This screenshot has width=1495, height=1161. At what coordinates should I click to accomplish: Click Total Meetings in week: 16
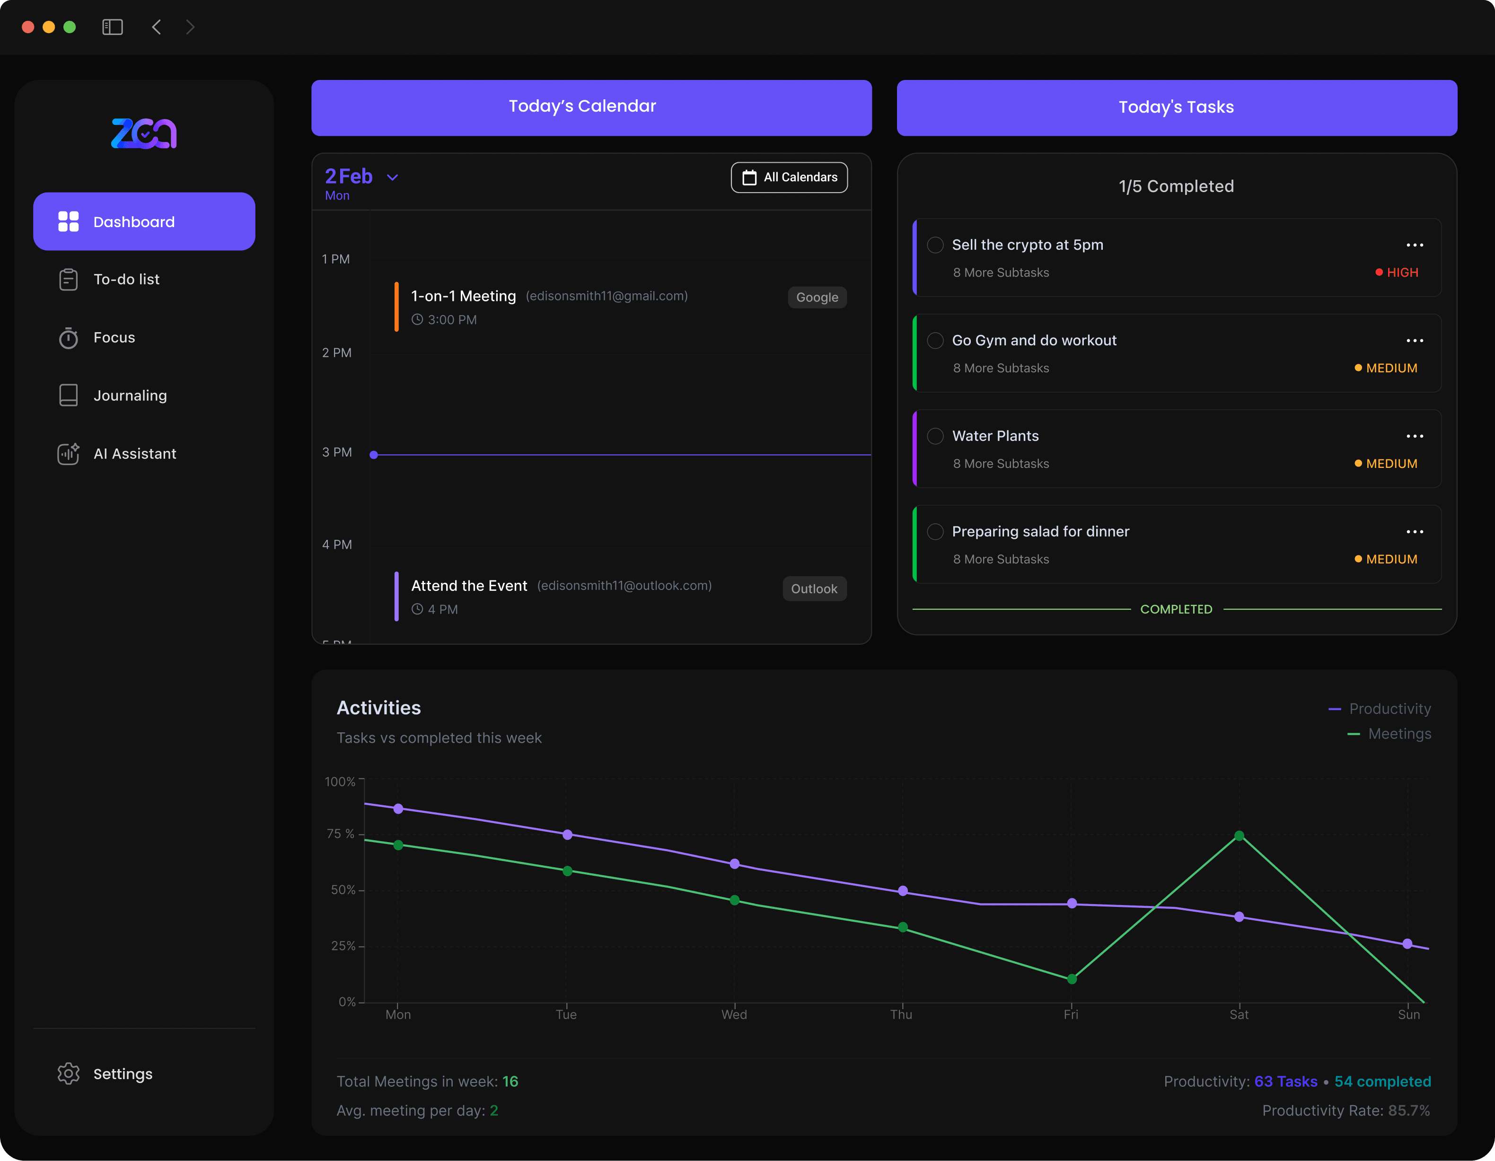(x=427, y=1082)
